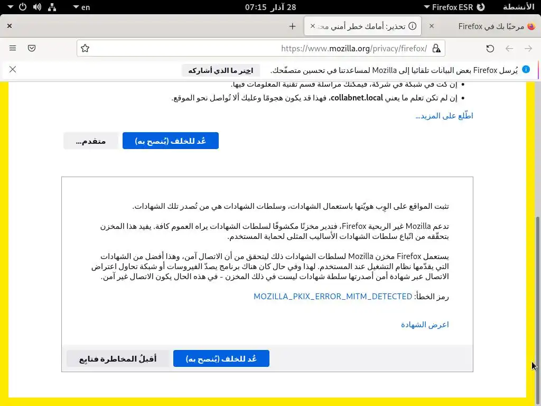Click the متقدم... advanced button
This screenshot has width=541, height=406.
click(x=91, y=141)
